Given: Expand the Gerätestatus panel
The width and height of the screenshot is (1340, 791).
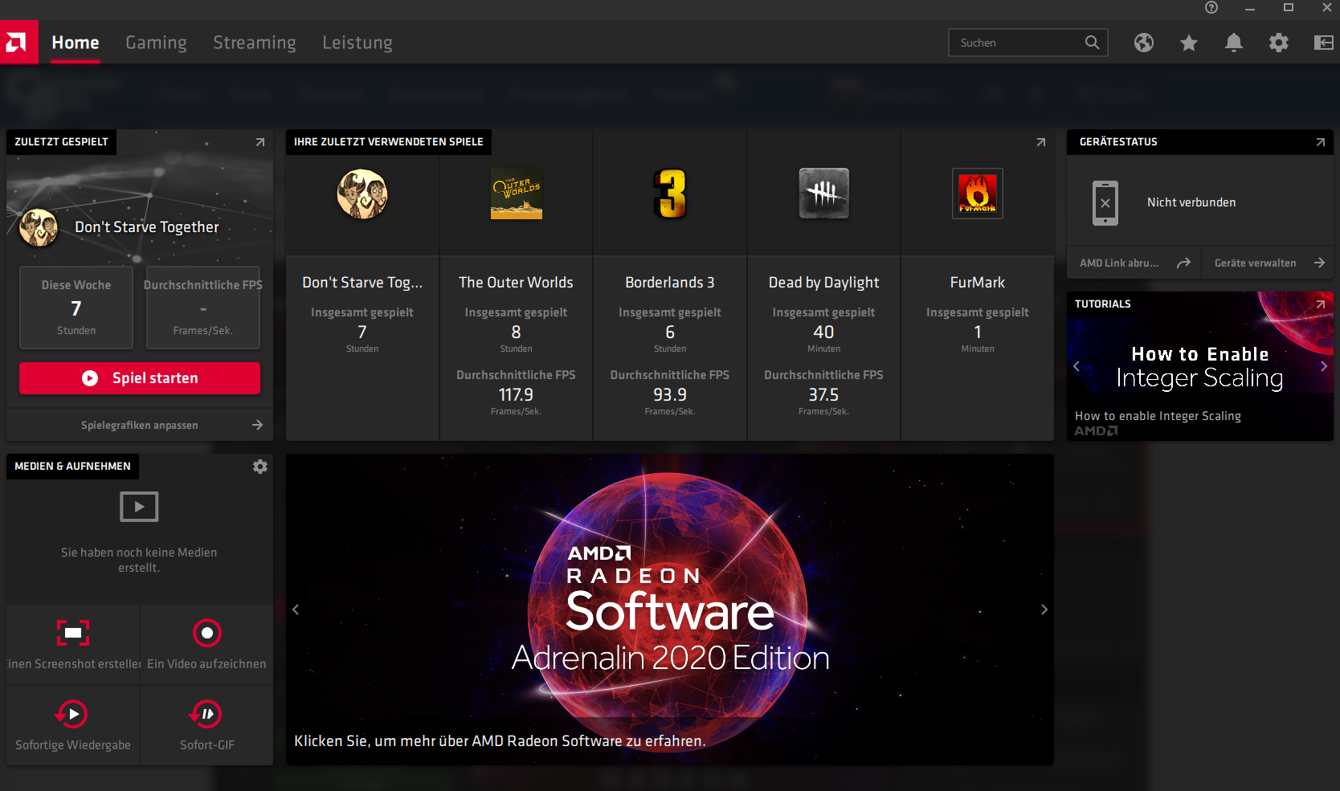Looking at the screenshot, I should 1321,142.
